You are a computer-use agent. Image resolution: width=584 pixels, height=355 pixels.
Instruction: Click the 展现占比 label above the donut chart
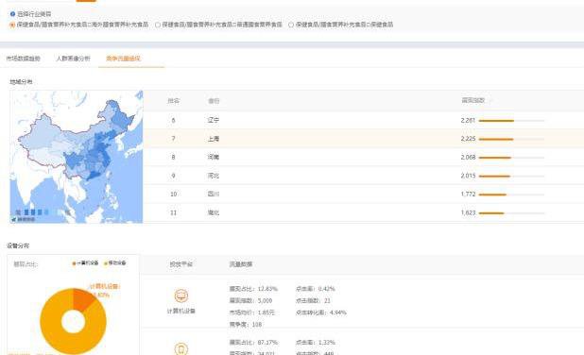click(26, 264)
